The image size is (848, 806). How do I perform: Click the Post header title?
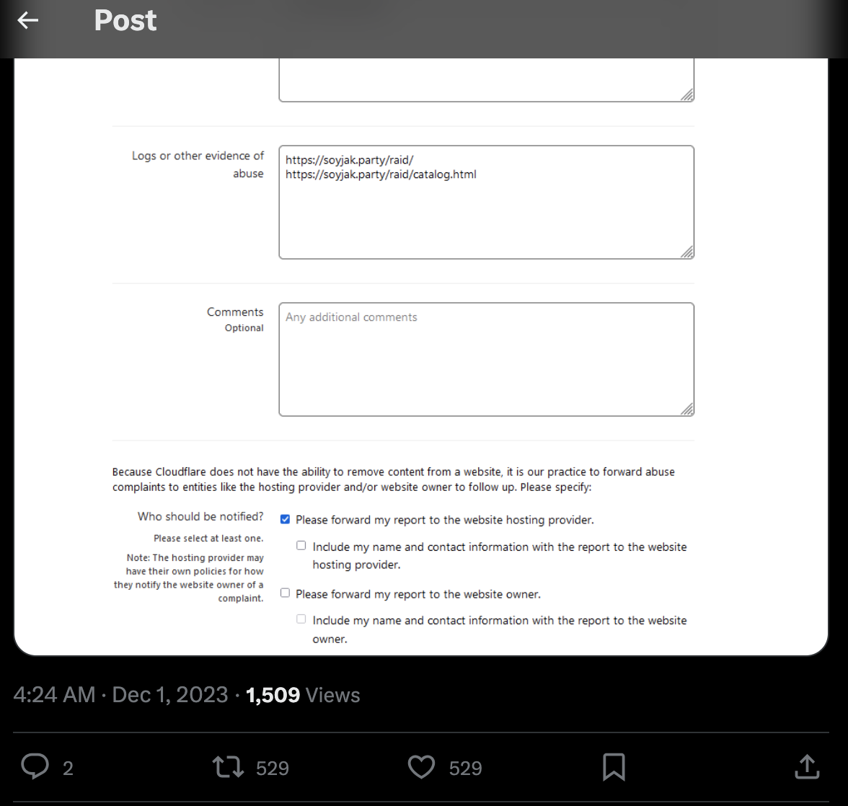125,21
